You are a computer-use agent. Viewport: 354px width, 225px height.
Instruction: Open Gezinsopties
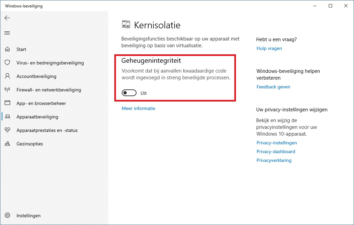tap(30, 144)
